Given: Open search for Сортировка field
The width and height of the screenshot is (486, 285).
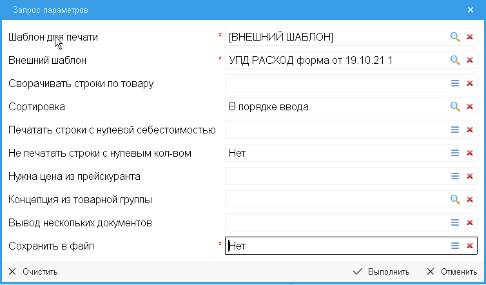Looking at the screenshot, I should 454,107.
